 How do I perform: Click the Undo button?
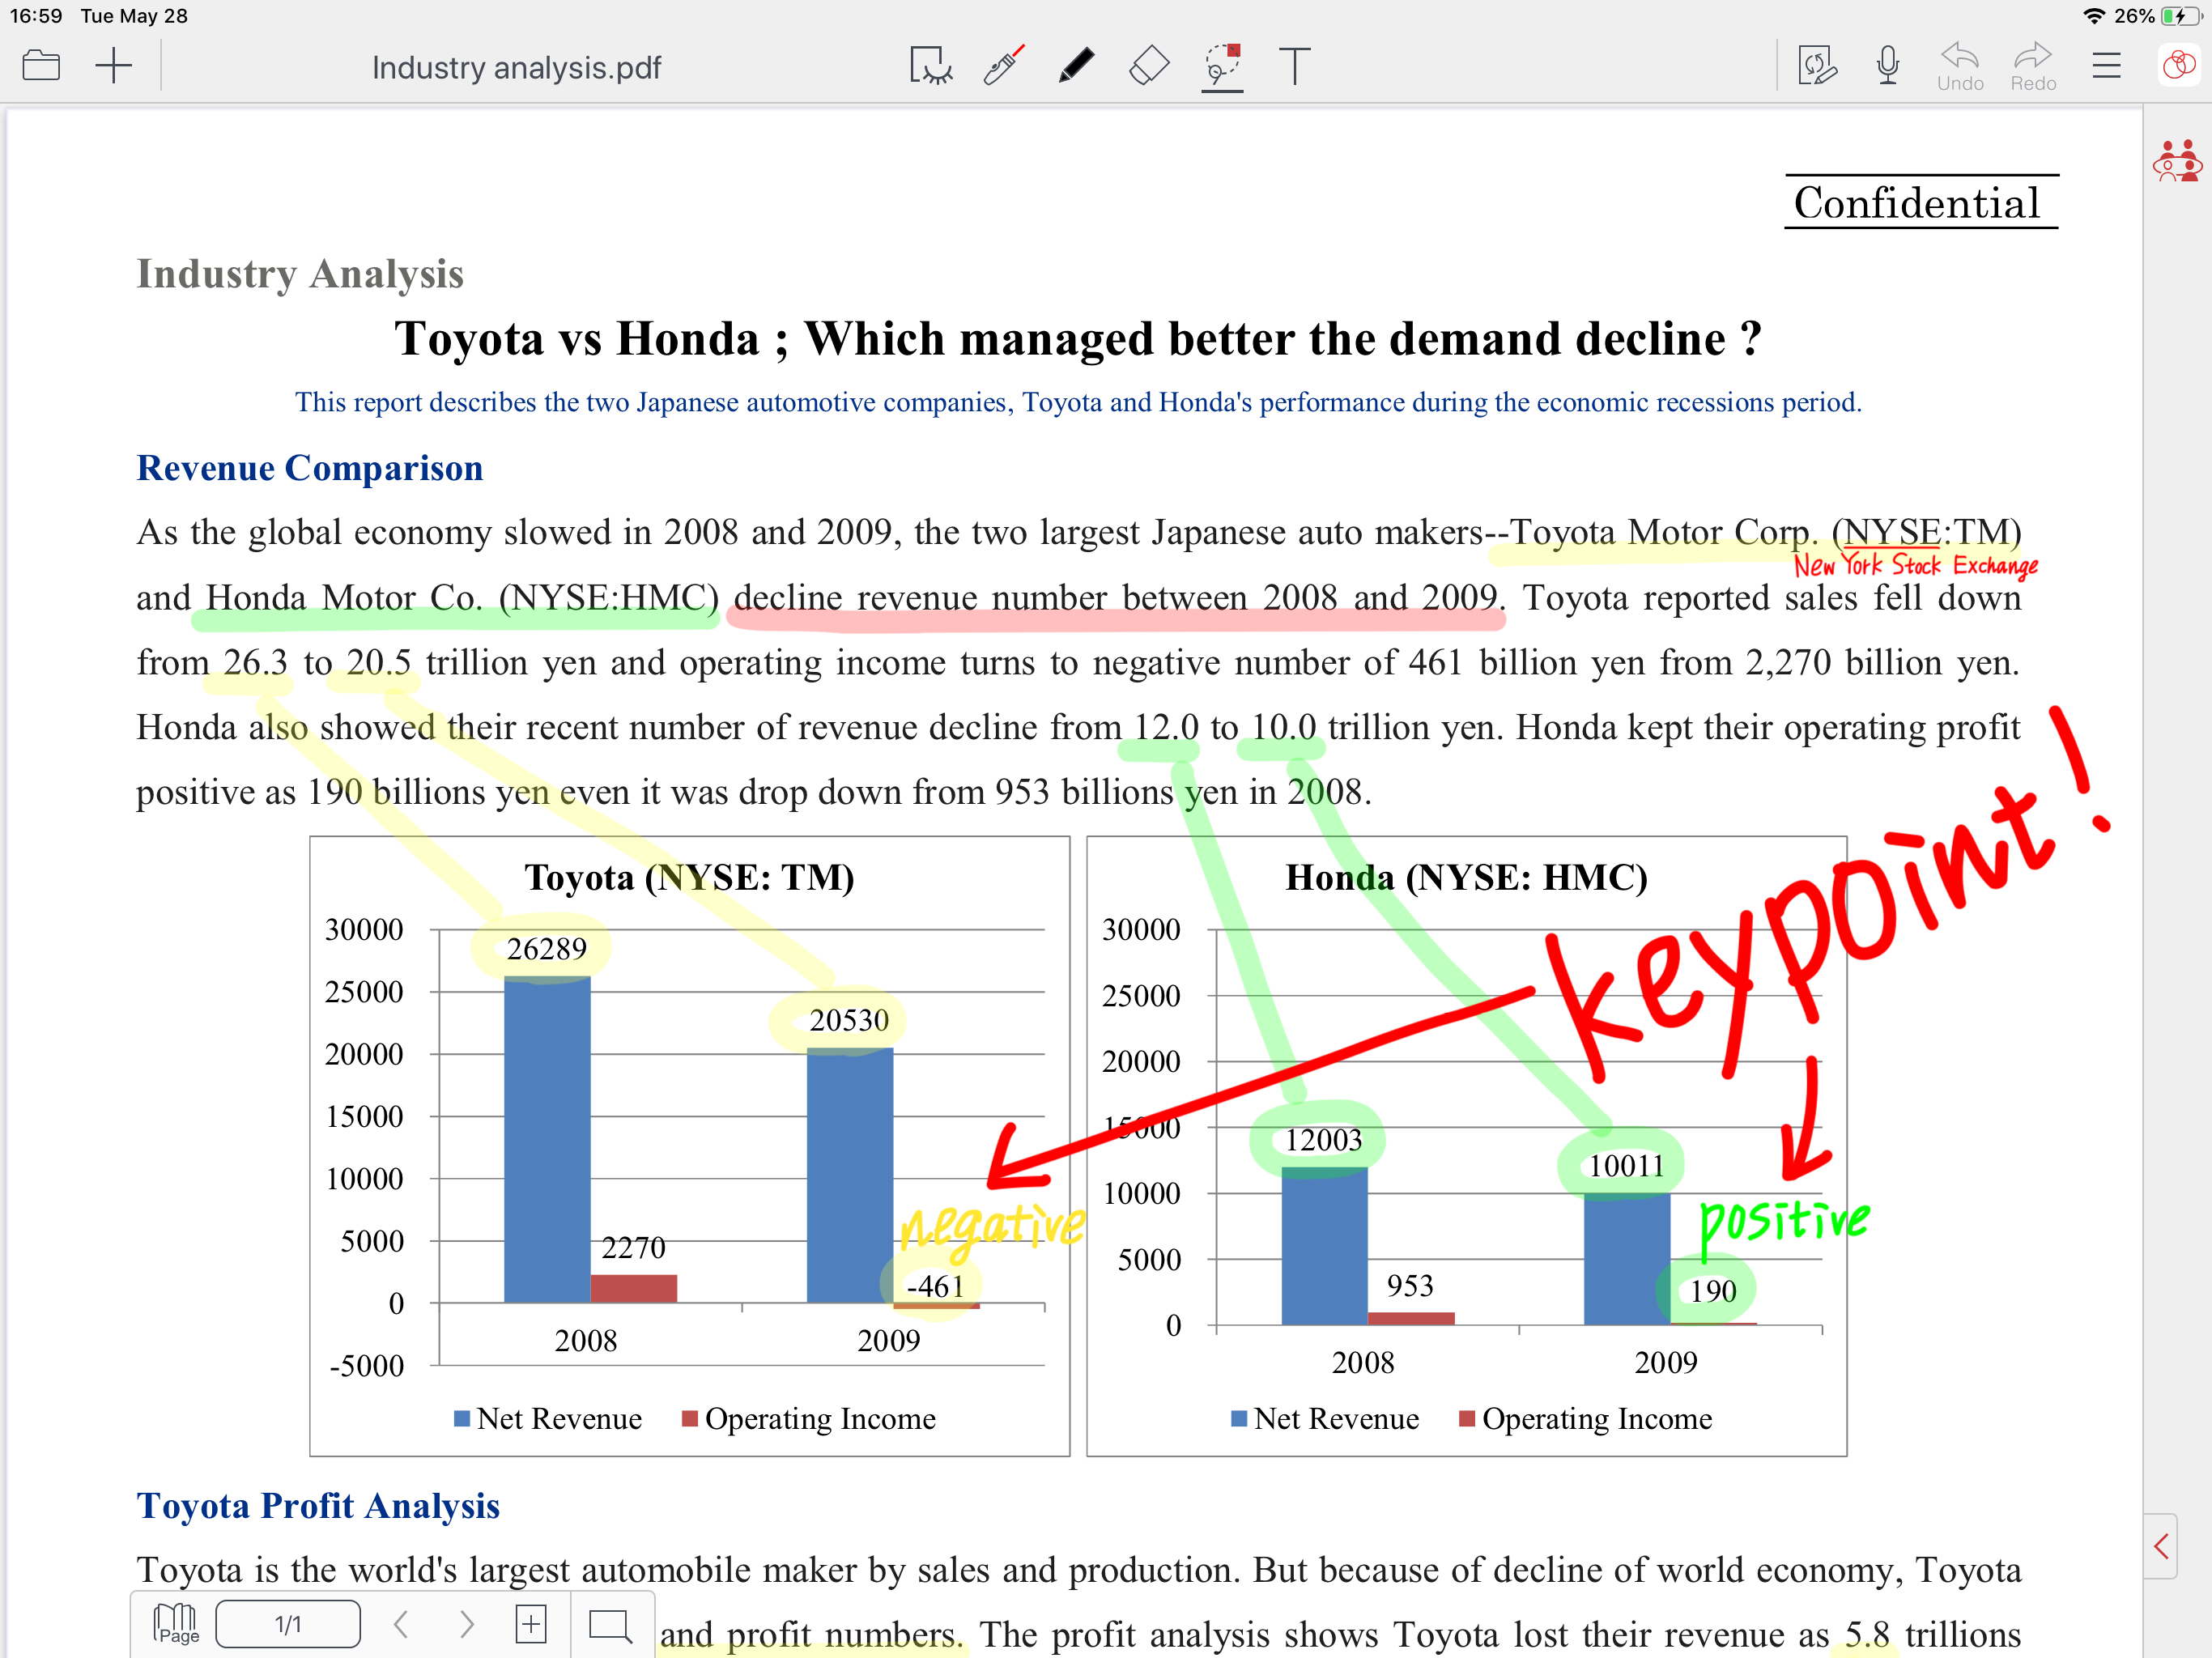(x=1960, y=67)
